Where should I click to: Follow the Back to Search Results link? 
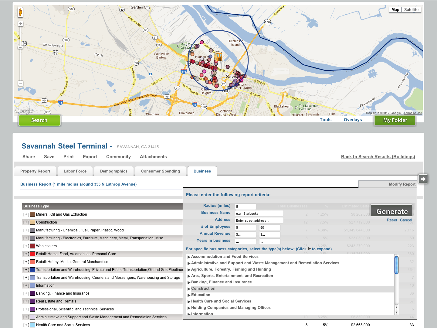378,157
